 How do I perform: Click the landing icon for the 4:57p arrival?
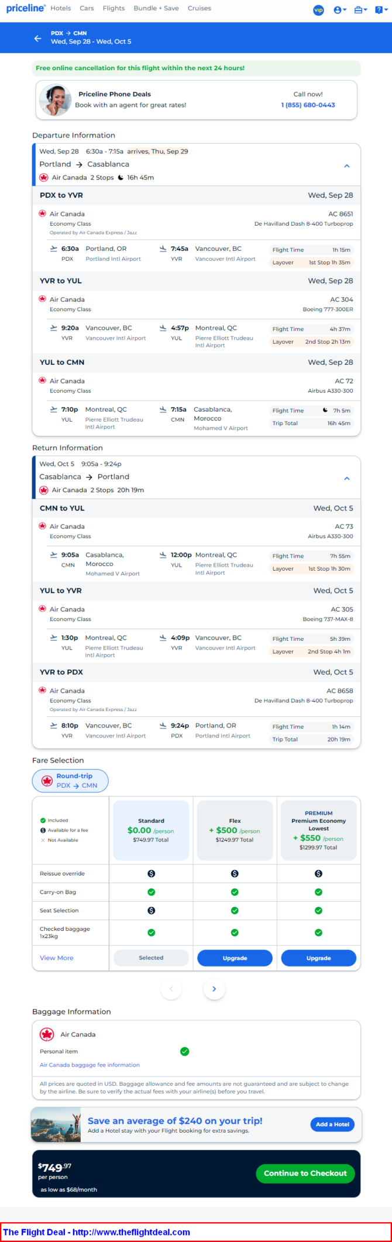(163, 328)
